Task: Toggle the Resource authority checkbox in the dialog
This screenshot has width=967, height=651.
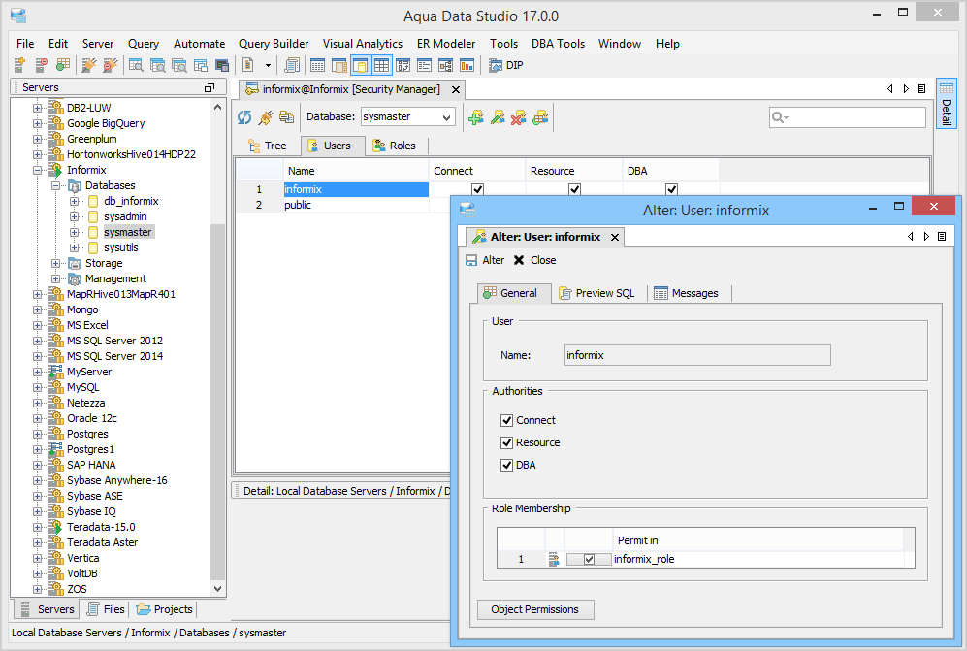Action: point(507,442)
